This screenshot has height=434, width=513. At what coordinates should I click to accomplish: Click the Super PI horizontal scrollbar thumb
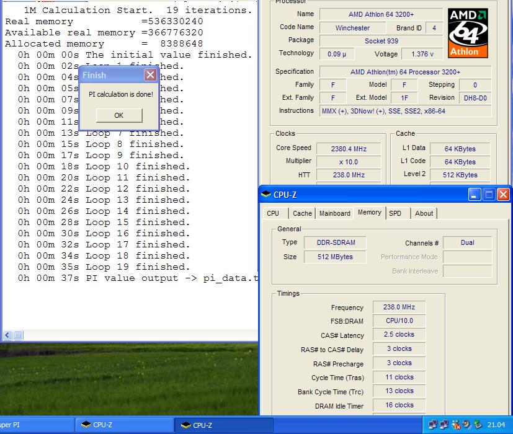pyautogui.click(x=18, y=335)
